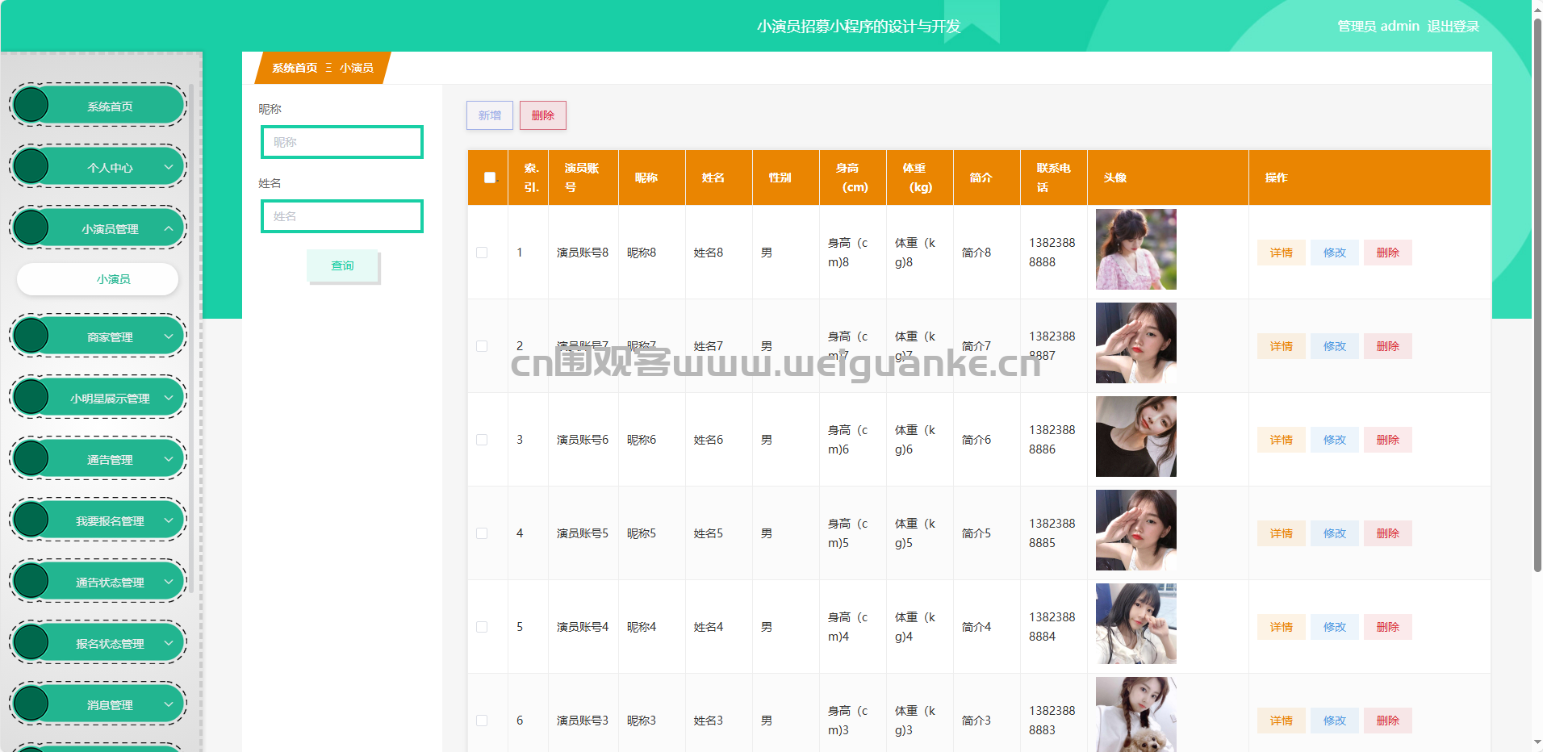The image size is (1543, 752).
Task: Click the avatar thumbnail of 演员账号5
Action: point(1136,530)
